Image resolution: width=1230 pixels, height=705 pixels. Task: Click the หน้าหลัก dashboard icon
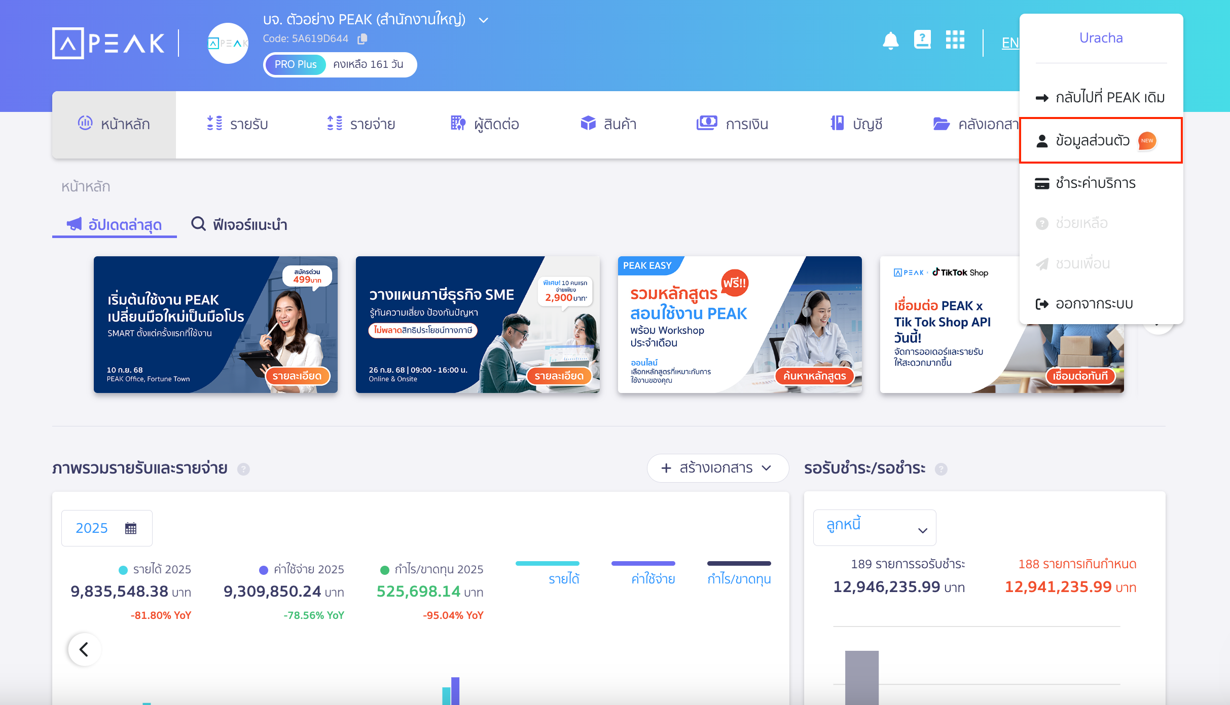click(x=85, y=123)
